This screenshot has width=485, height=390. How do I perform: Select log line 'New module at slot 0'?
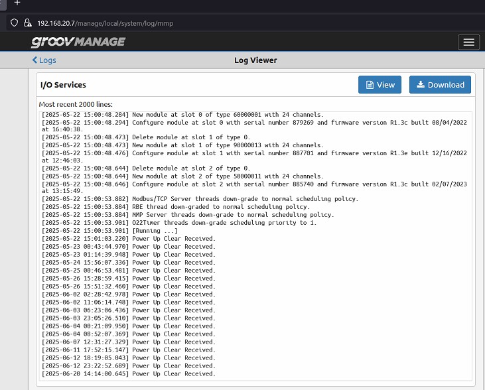coord(182,115)
